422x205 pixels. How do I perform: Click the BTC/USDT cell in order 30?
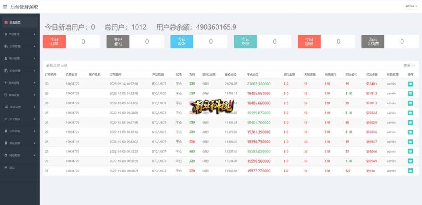[x=159, y=84]
